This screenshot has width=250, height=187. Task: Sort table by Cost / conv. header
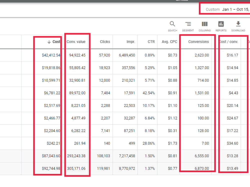pyautogui.click(x=229, y=42)
